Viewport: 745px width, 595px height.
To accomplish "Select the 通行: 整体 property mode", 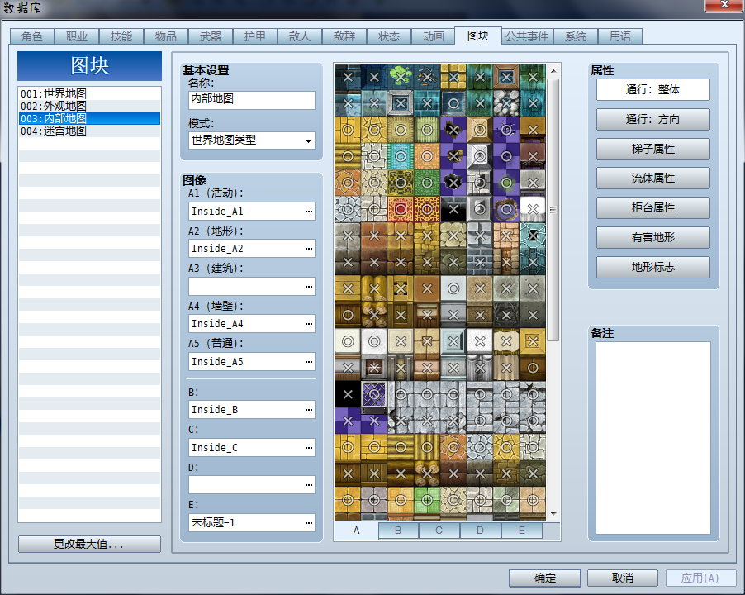I will [x=652, y=90].
